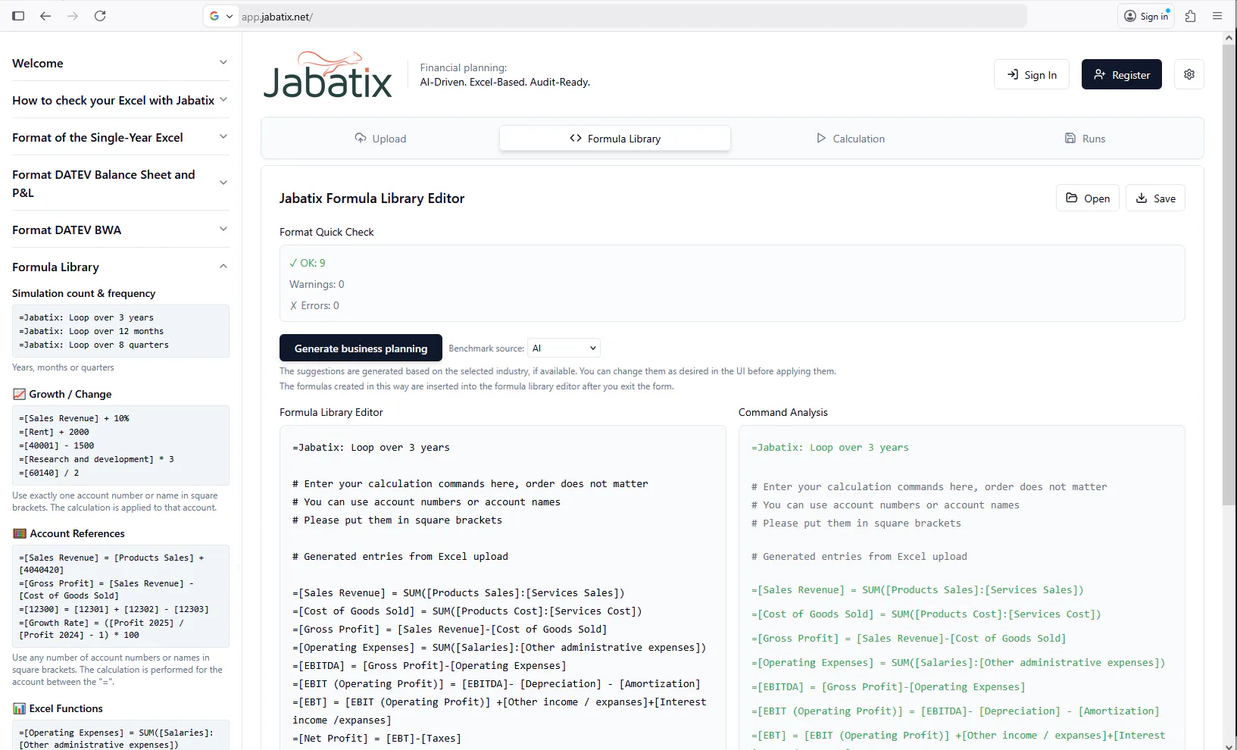
Task: Click the Jabatix logo
Action: coord(328,74)
